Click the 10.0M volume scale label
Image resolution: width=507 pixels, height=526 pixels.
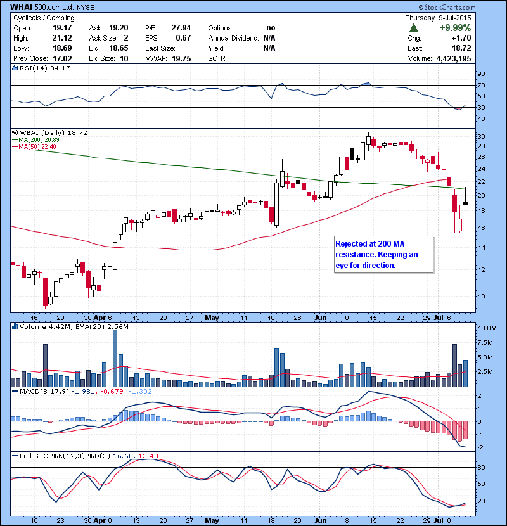coord(487,328)
